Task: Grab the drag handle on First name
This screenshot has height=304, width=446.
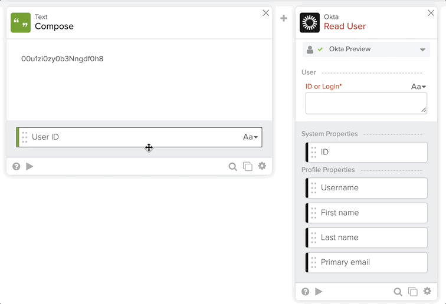Action: pos(313,213)
